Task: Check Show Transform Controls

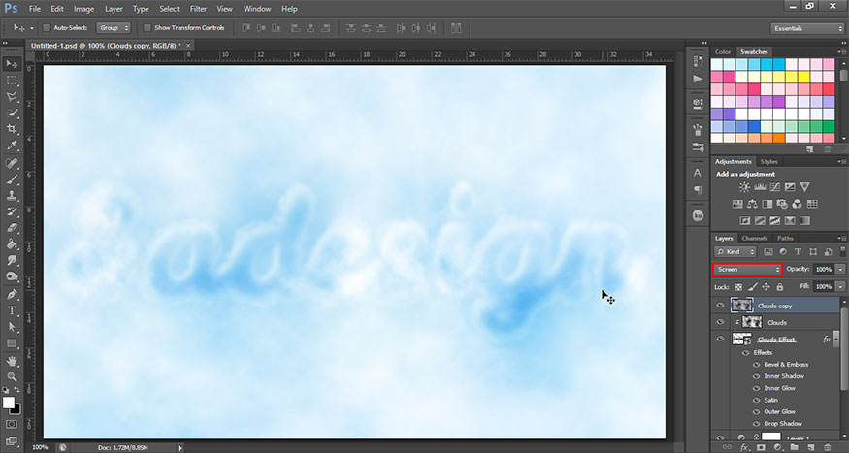Action: click(x=147, y=28)
